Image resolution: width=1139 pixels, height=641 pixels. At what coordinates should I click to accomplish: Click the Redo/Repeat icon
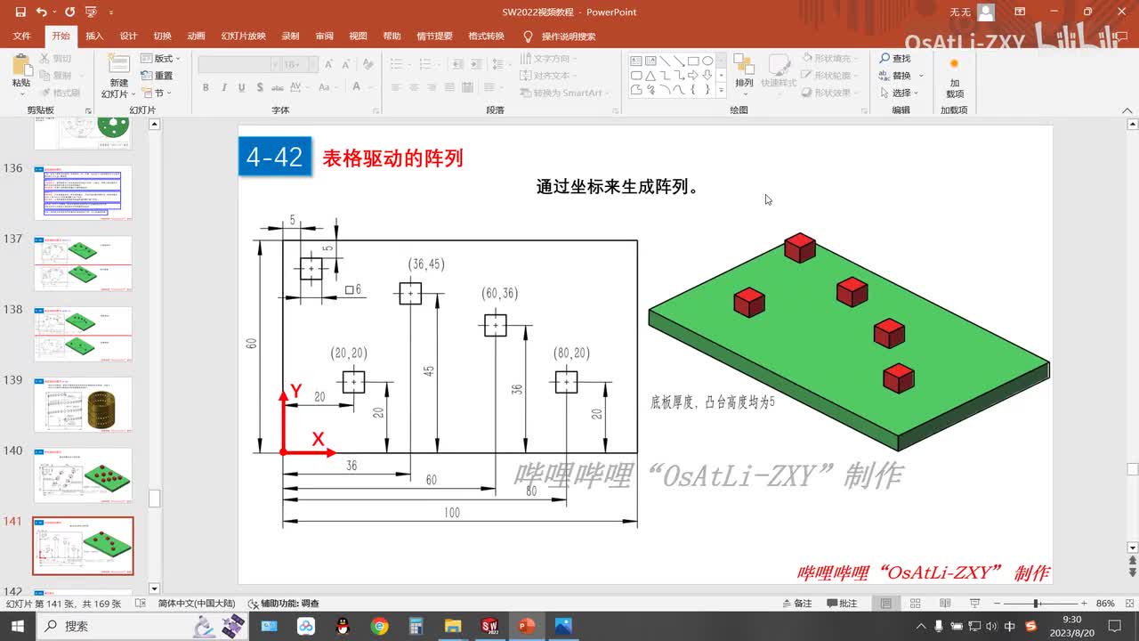(x=69, y=12)
